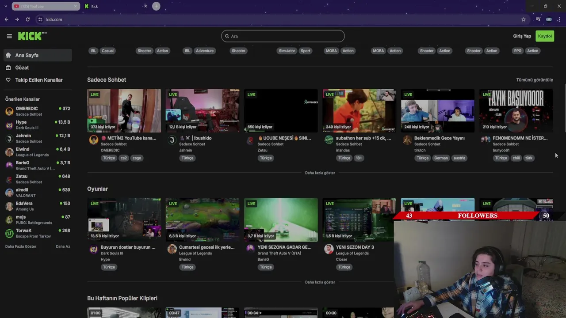Select the chill tag
Screen dimensions: 566x318
click(x=516, y=158)
